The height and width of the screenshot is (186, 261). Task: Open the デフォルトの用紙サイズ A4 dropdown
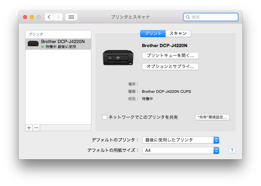181,151
